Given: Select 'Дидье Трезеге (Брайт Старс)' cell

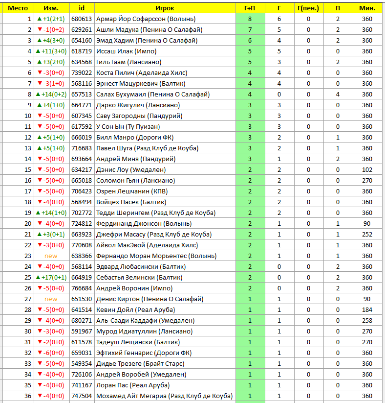Looking at the screenshot, I should [165, 364].
